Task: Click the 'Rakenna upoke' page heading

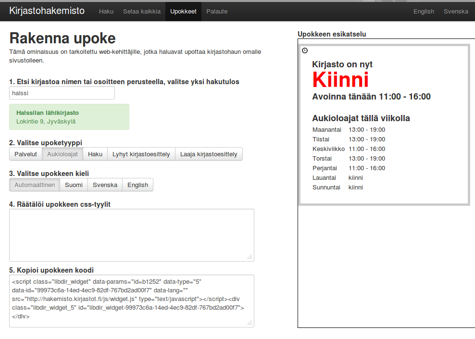Action: 62,38
